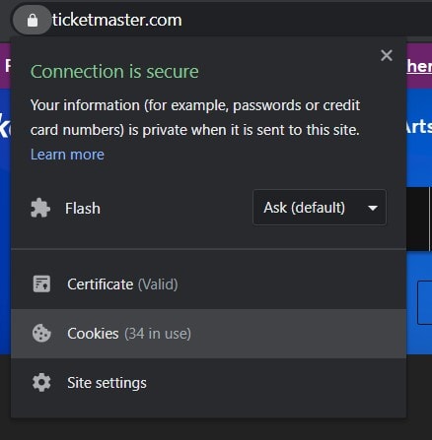
Task: Click the partially visible link on purple banner
Action: (x=419, y=67)
